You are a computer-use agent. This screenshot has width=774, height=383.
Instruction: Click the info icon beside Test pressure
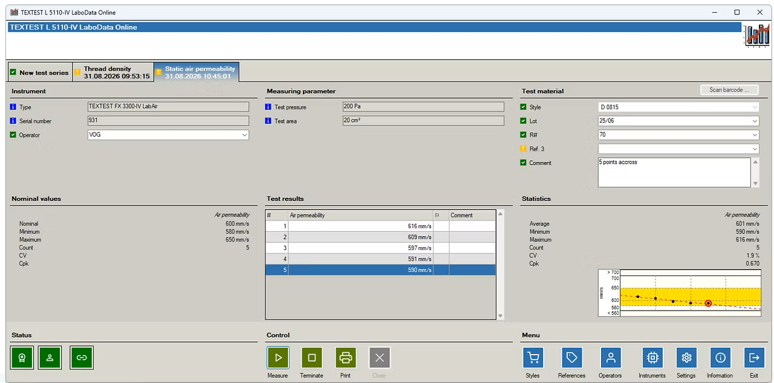268,107
